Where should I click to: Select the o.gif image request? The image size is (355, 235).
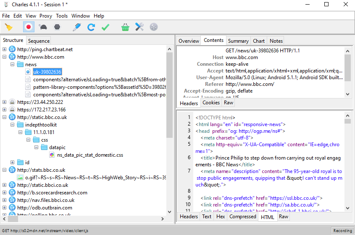tap(95, 178)
